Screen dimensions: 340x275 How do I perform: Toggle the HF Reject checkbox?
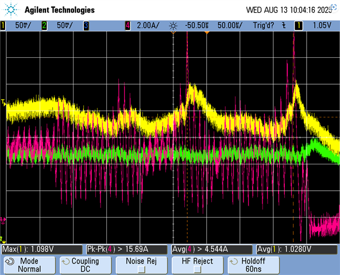pos(198,270)
